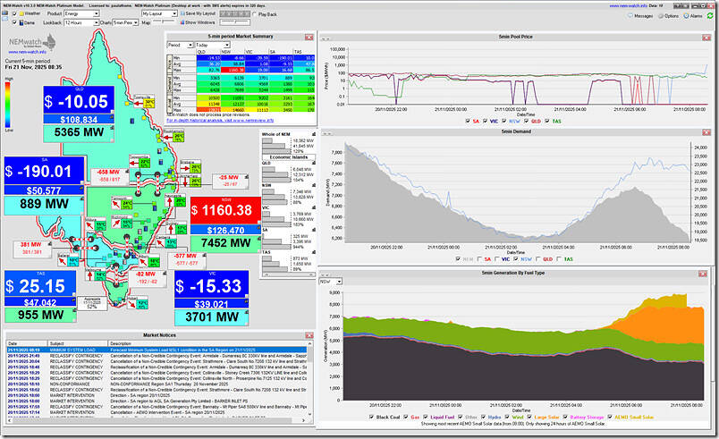Toggle the Demand checkbox in toolbar

(x=14, y=22)
